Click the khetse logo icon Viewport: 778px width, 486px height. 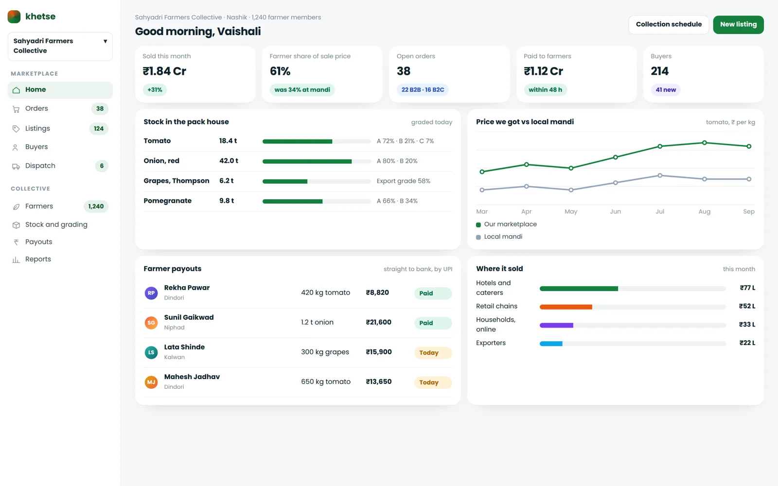14,17
